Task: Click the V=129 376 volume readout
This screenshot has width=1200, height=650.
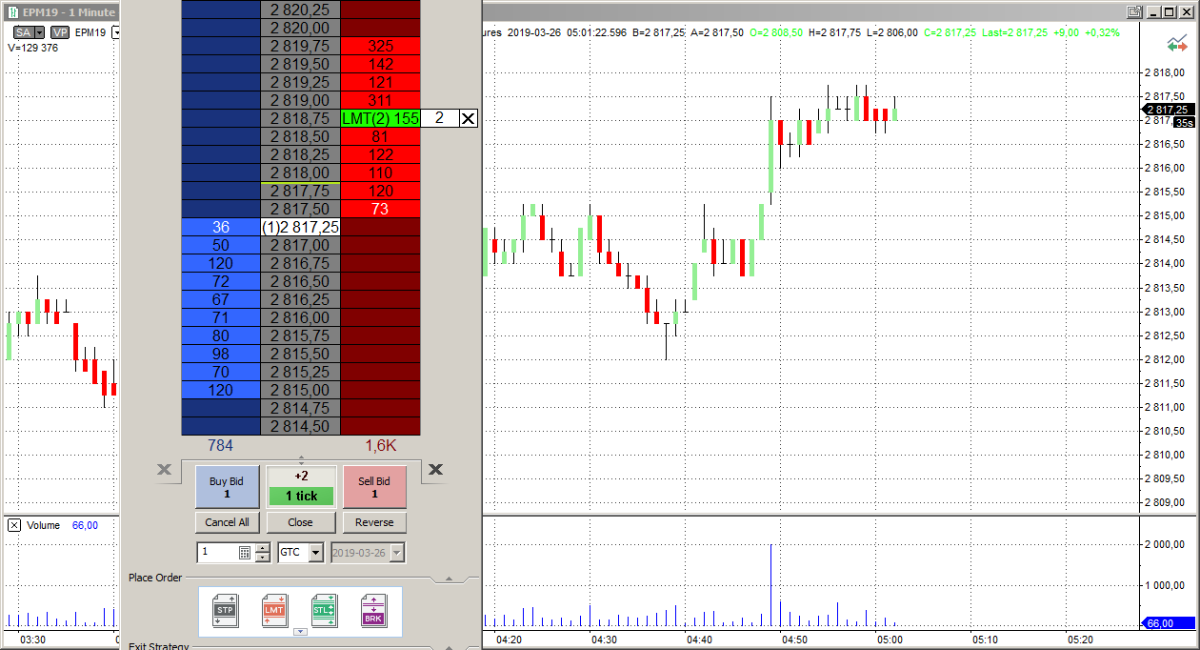Action: [x=32, y=48]
